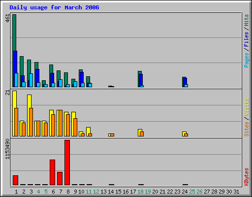Screen dimensions: 252x197
Task: Click the title 'Daily usage for March 2006'
Action: pyautogui.click(x=54, y=7)
